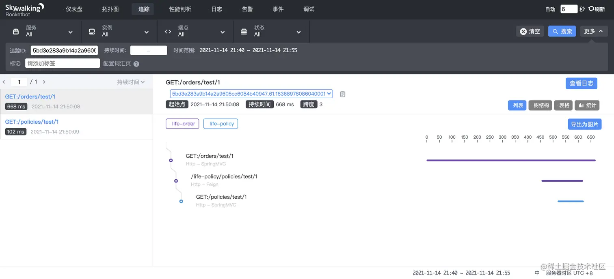Click the 668 ms badge in trace list
The width and height of the screenshot is (614, 279).
pos(16,107)
